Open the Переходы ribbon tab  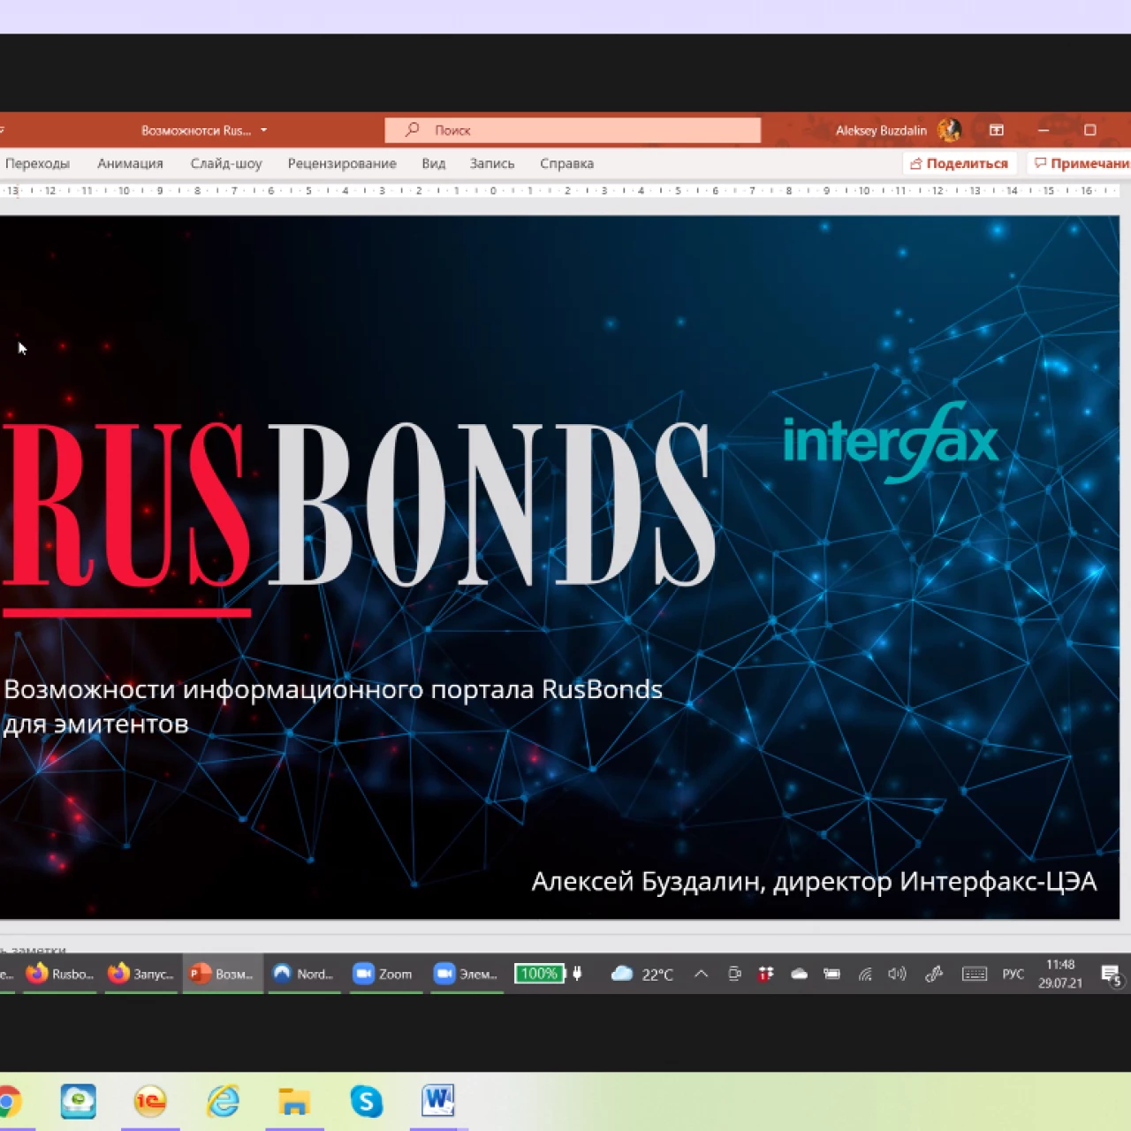[x=35, y=163]
